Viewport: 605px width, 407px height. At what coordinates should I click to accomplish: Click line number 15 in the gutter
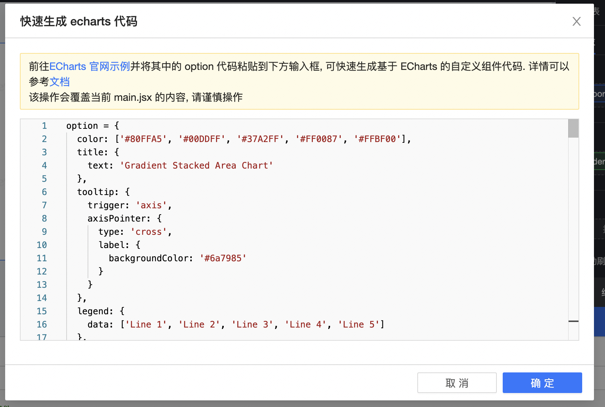(x=42, y=311)
